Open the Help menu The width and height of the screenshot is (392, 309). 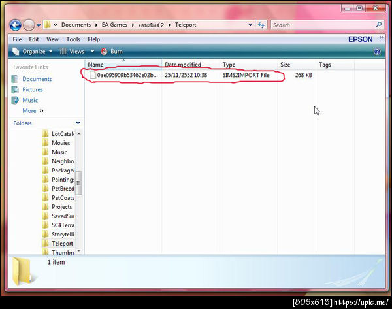click(x=93, y=39)
